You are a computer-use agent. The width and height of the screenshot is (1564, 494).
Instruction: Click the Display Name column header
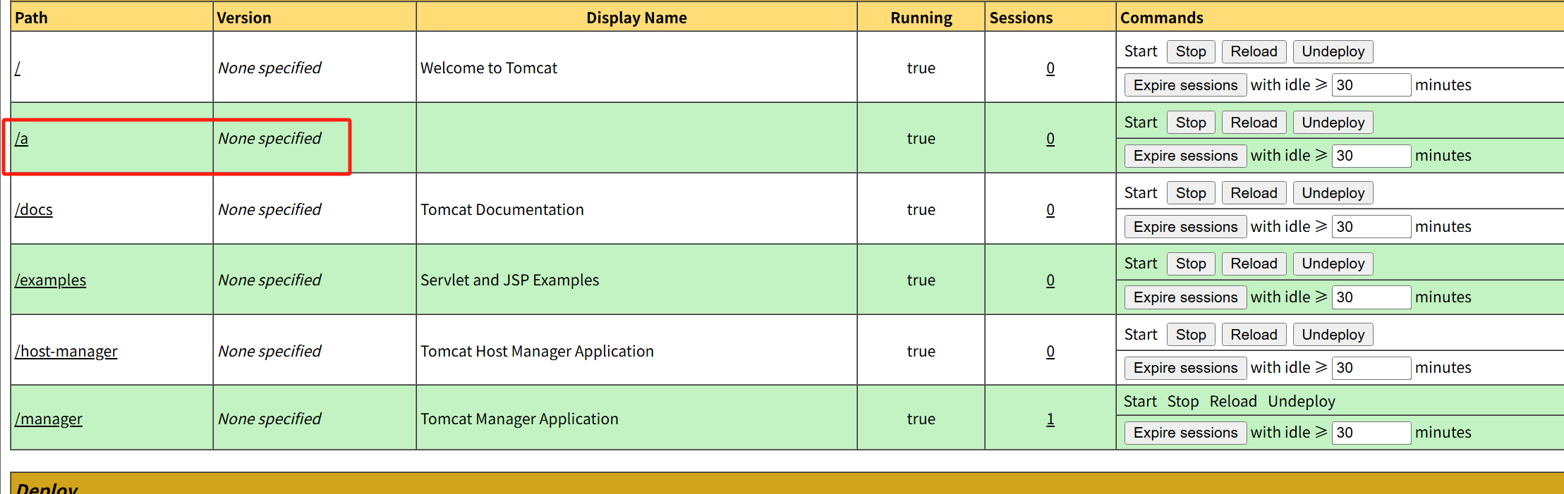(636, 18)
